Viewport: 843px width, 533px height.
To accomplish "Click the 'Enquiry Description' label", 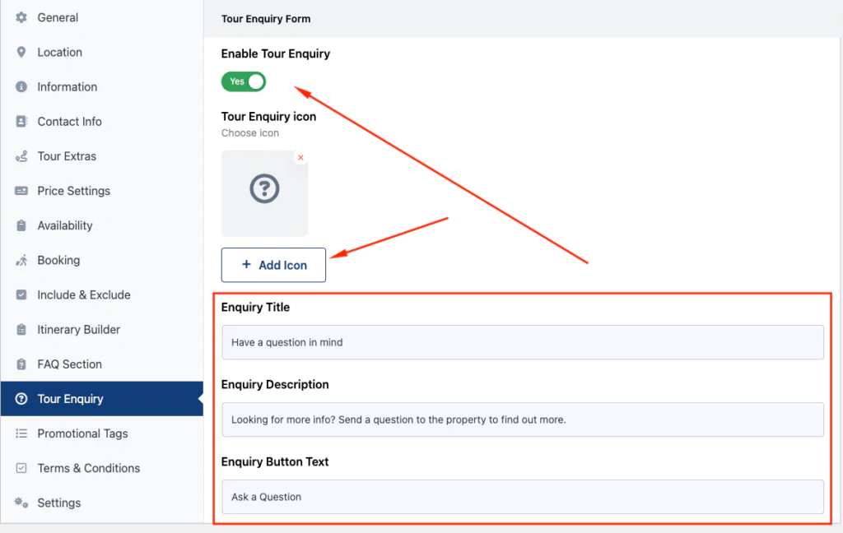I will click(x=275, y=385).
